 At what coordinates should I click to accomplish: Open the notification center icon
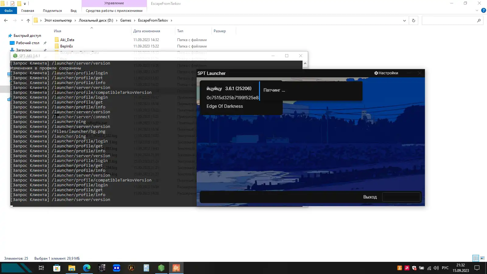coord(477,268)
